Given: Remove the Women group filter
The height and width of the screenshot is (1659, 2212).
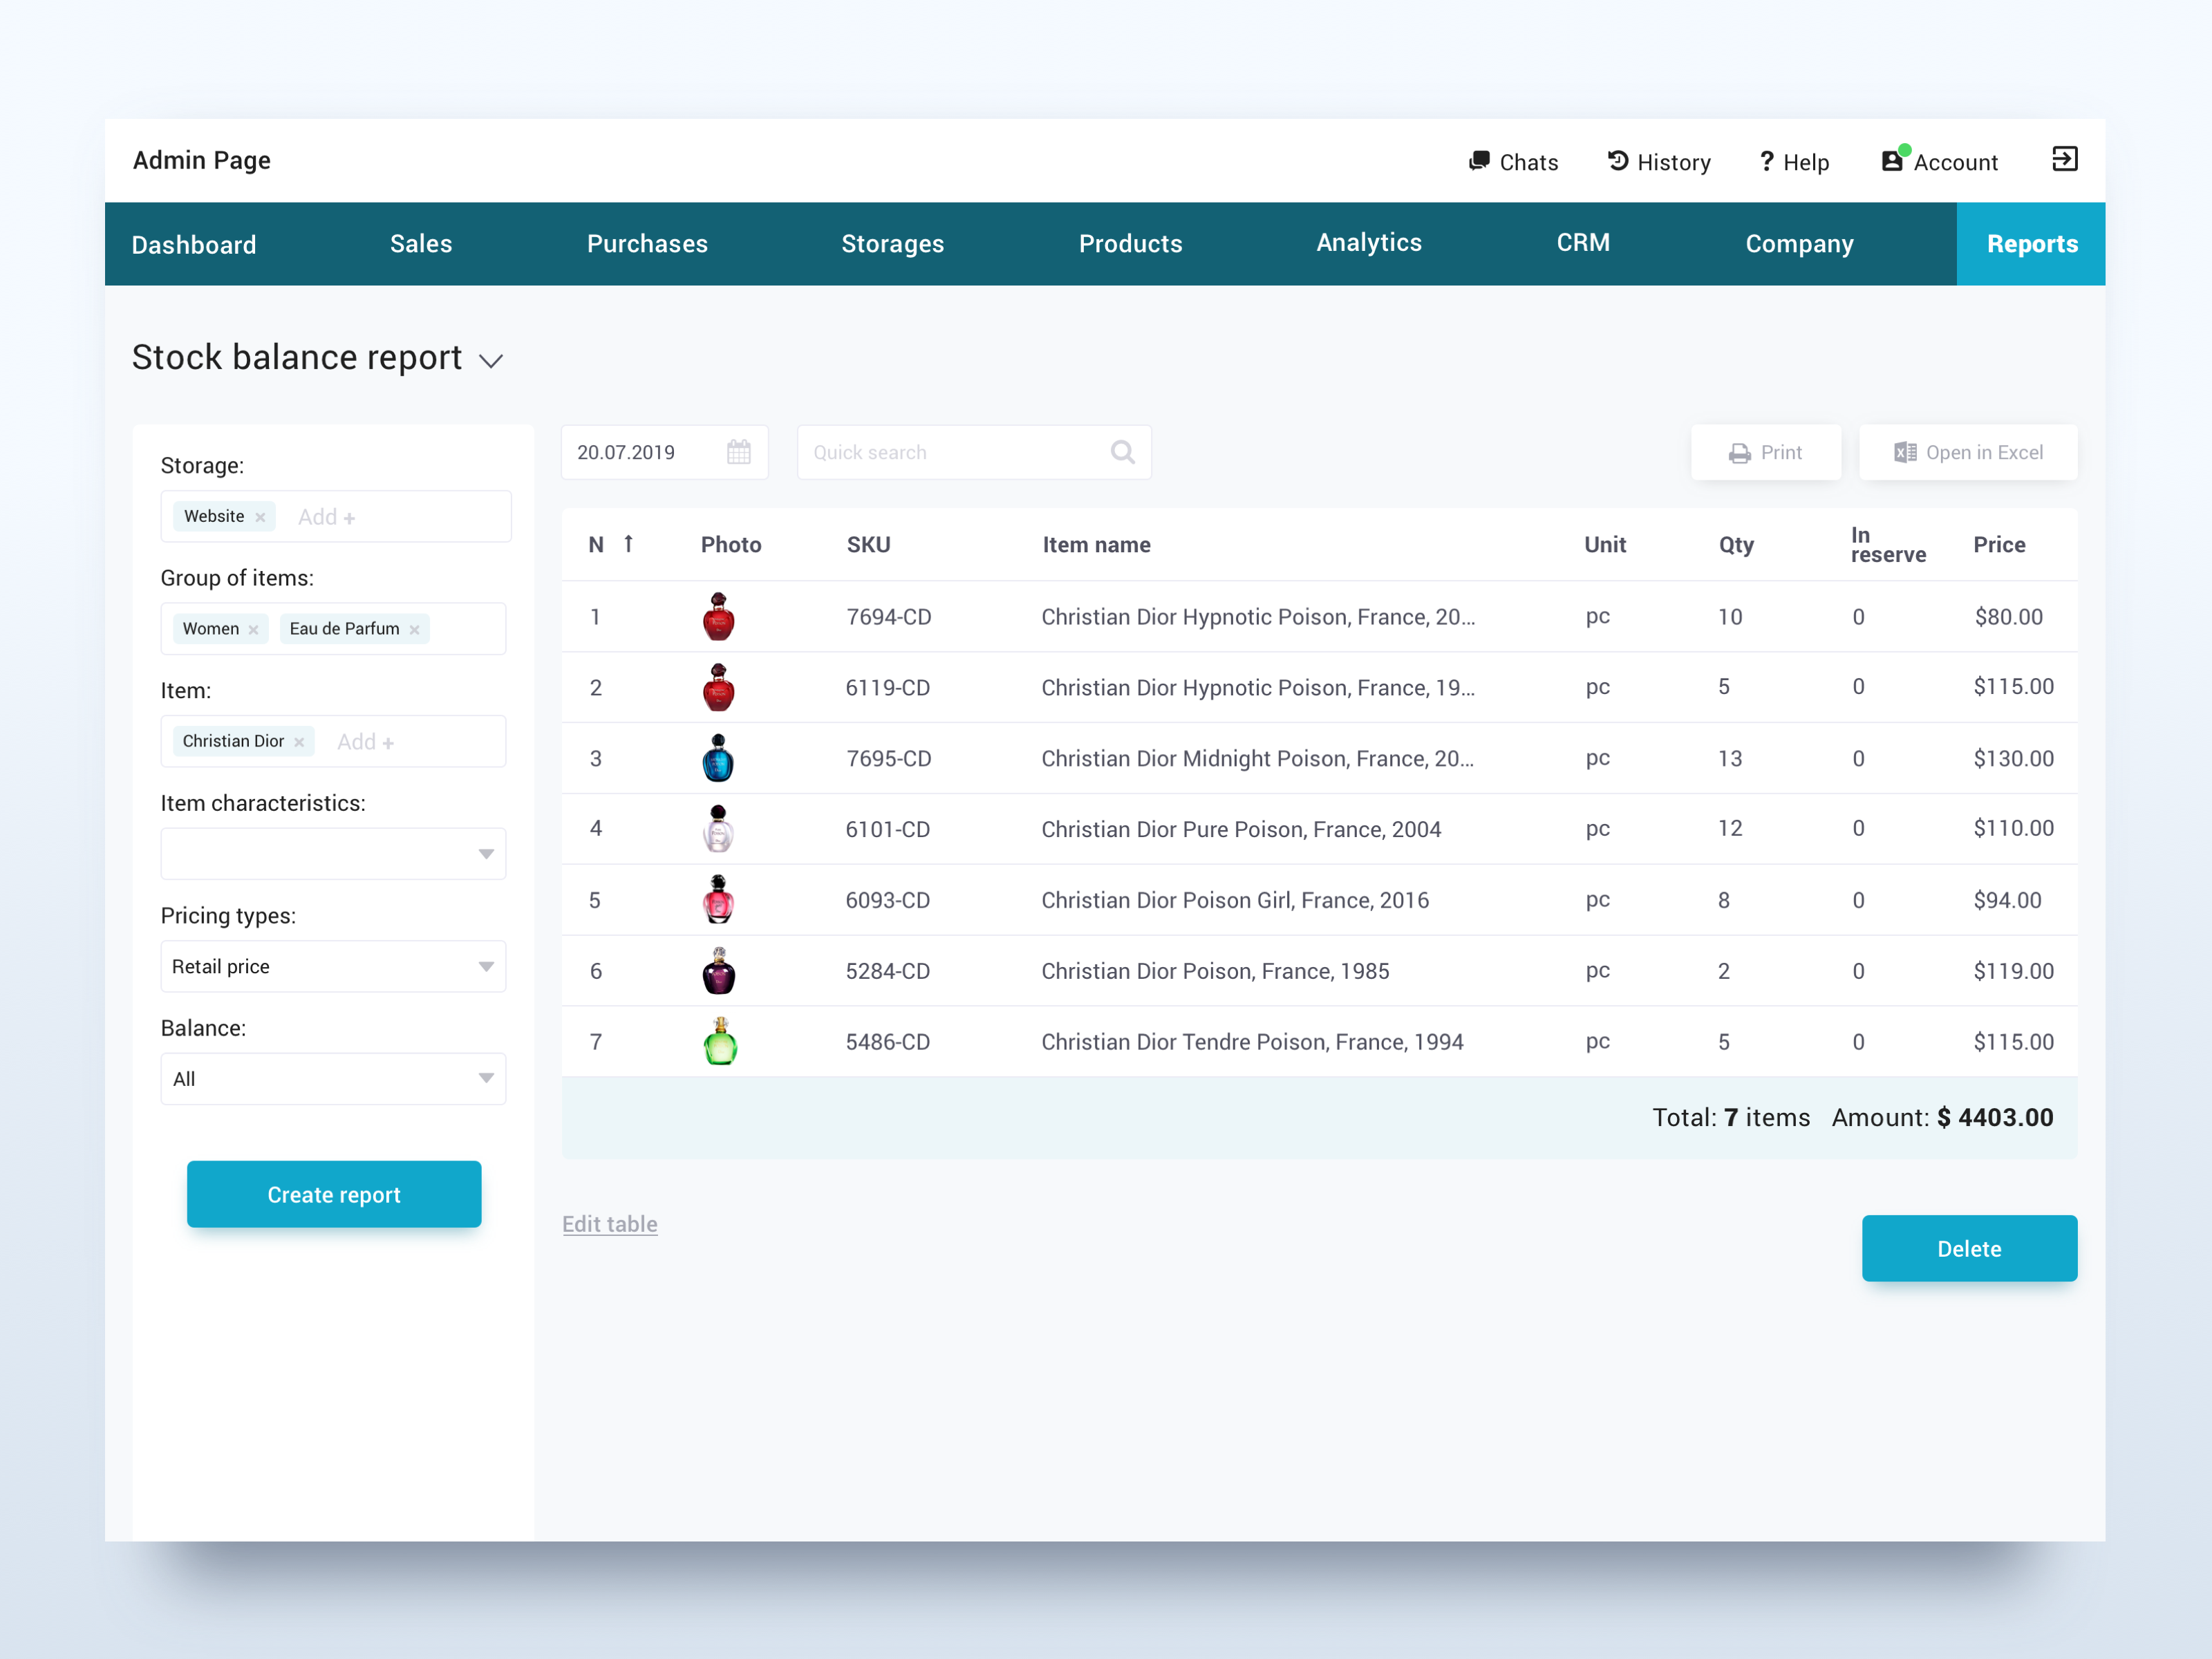Looking at the screenshot, I should pyautogui.click(x=253, y=628).
